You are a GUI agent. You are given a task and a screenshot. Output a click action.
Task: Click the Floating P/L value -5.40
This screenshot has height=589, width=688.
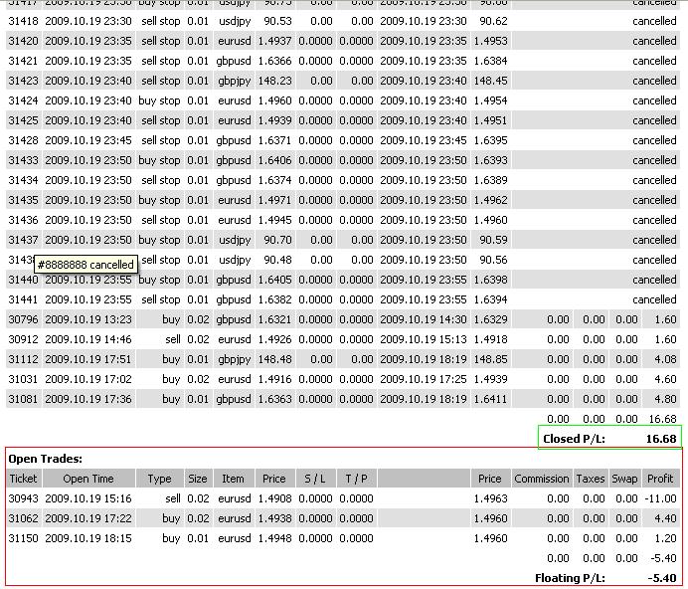tap(662, 578)
